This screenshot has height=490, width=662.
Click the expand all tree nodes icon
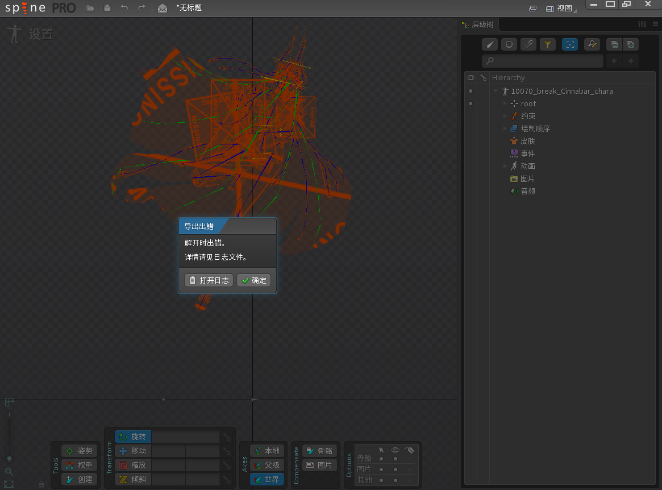(630, 44)
